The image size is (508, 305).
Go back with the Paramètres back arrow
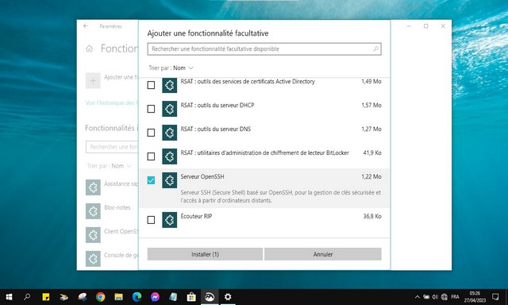click(86, 26)
